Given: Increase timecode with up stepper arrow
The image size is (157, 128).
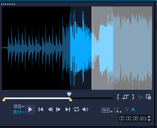Looking at the screenshot, I should [x=149, y=117].
